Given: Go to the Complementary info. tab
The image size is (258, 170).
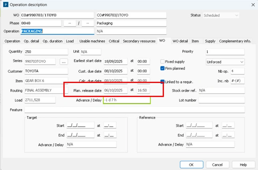Looking at the screenshot, I should 235,41.
